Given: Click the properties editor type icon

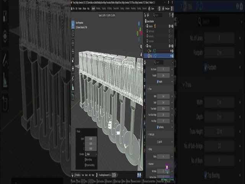Looking at the screenshot, I should [145, 62].
